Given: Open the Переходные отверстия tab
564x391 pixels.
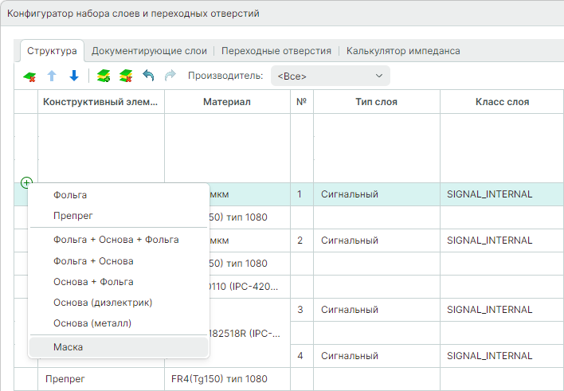Looking at the screenshot, I should coord(276,51).
